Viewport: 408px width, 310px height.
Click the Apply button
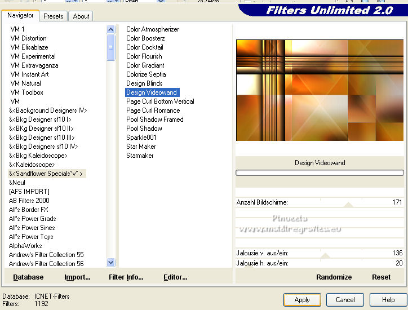tap(302, 300)
